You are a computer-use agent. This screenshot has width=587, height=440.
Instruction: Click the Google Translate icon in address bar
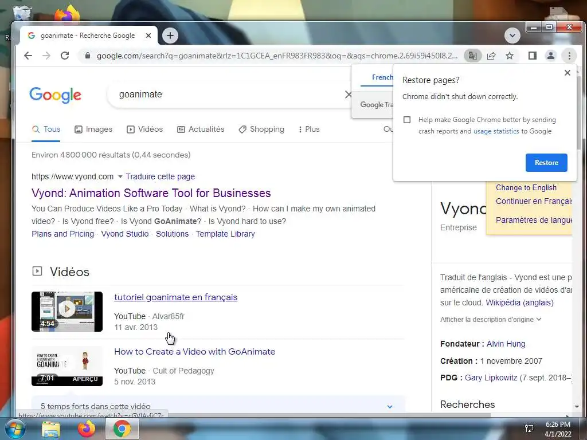coord(473,56)
